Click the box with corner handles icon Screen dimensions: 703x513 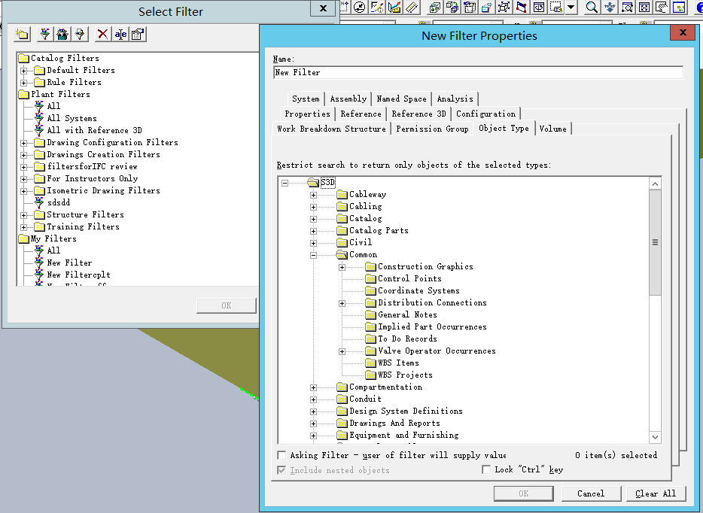(x=504, y=8)
